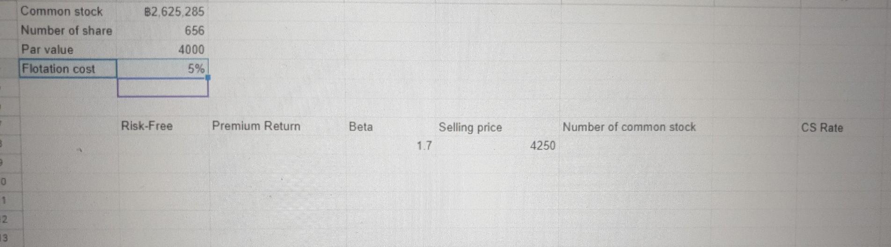Select the CS Rate header cell
This screenshot has width=891, height=247.
822,128
